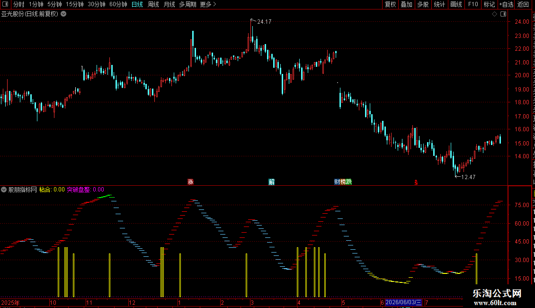Click month 11 on the time axis
Viewport: 535px width, 308px height.
click(89, 302)
